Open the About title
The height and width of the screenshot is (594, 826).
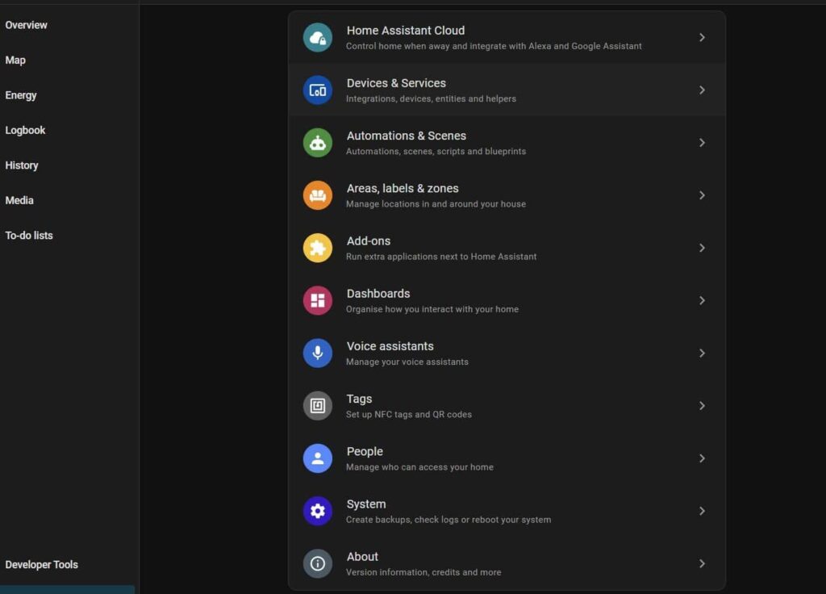tap(362, 557)
